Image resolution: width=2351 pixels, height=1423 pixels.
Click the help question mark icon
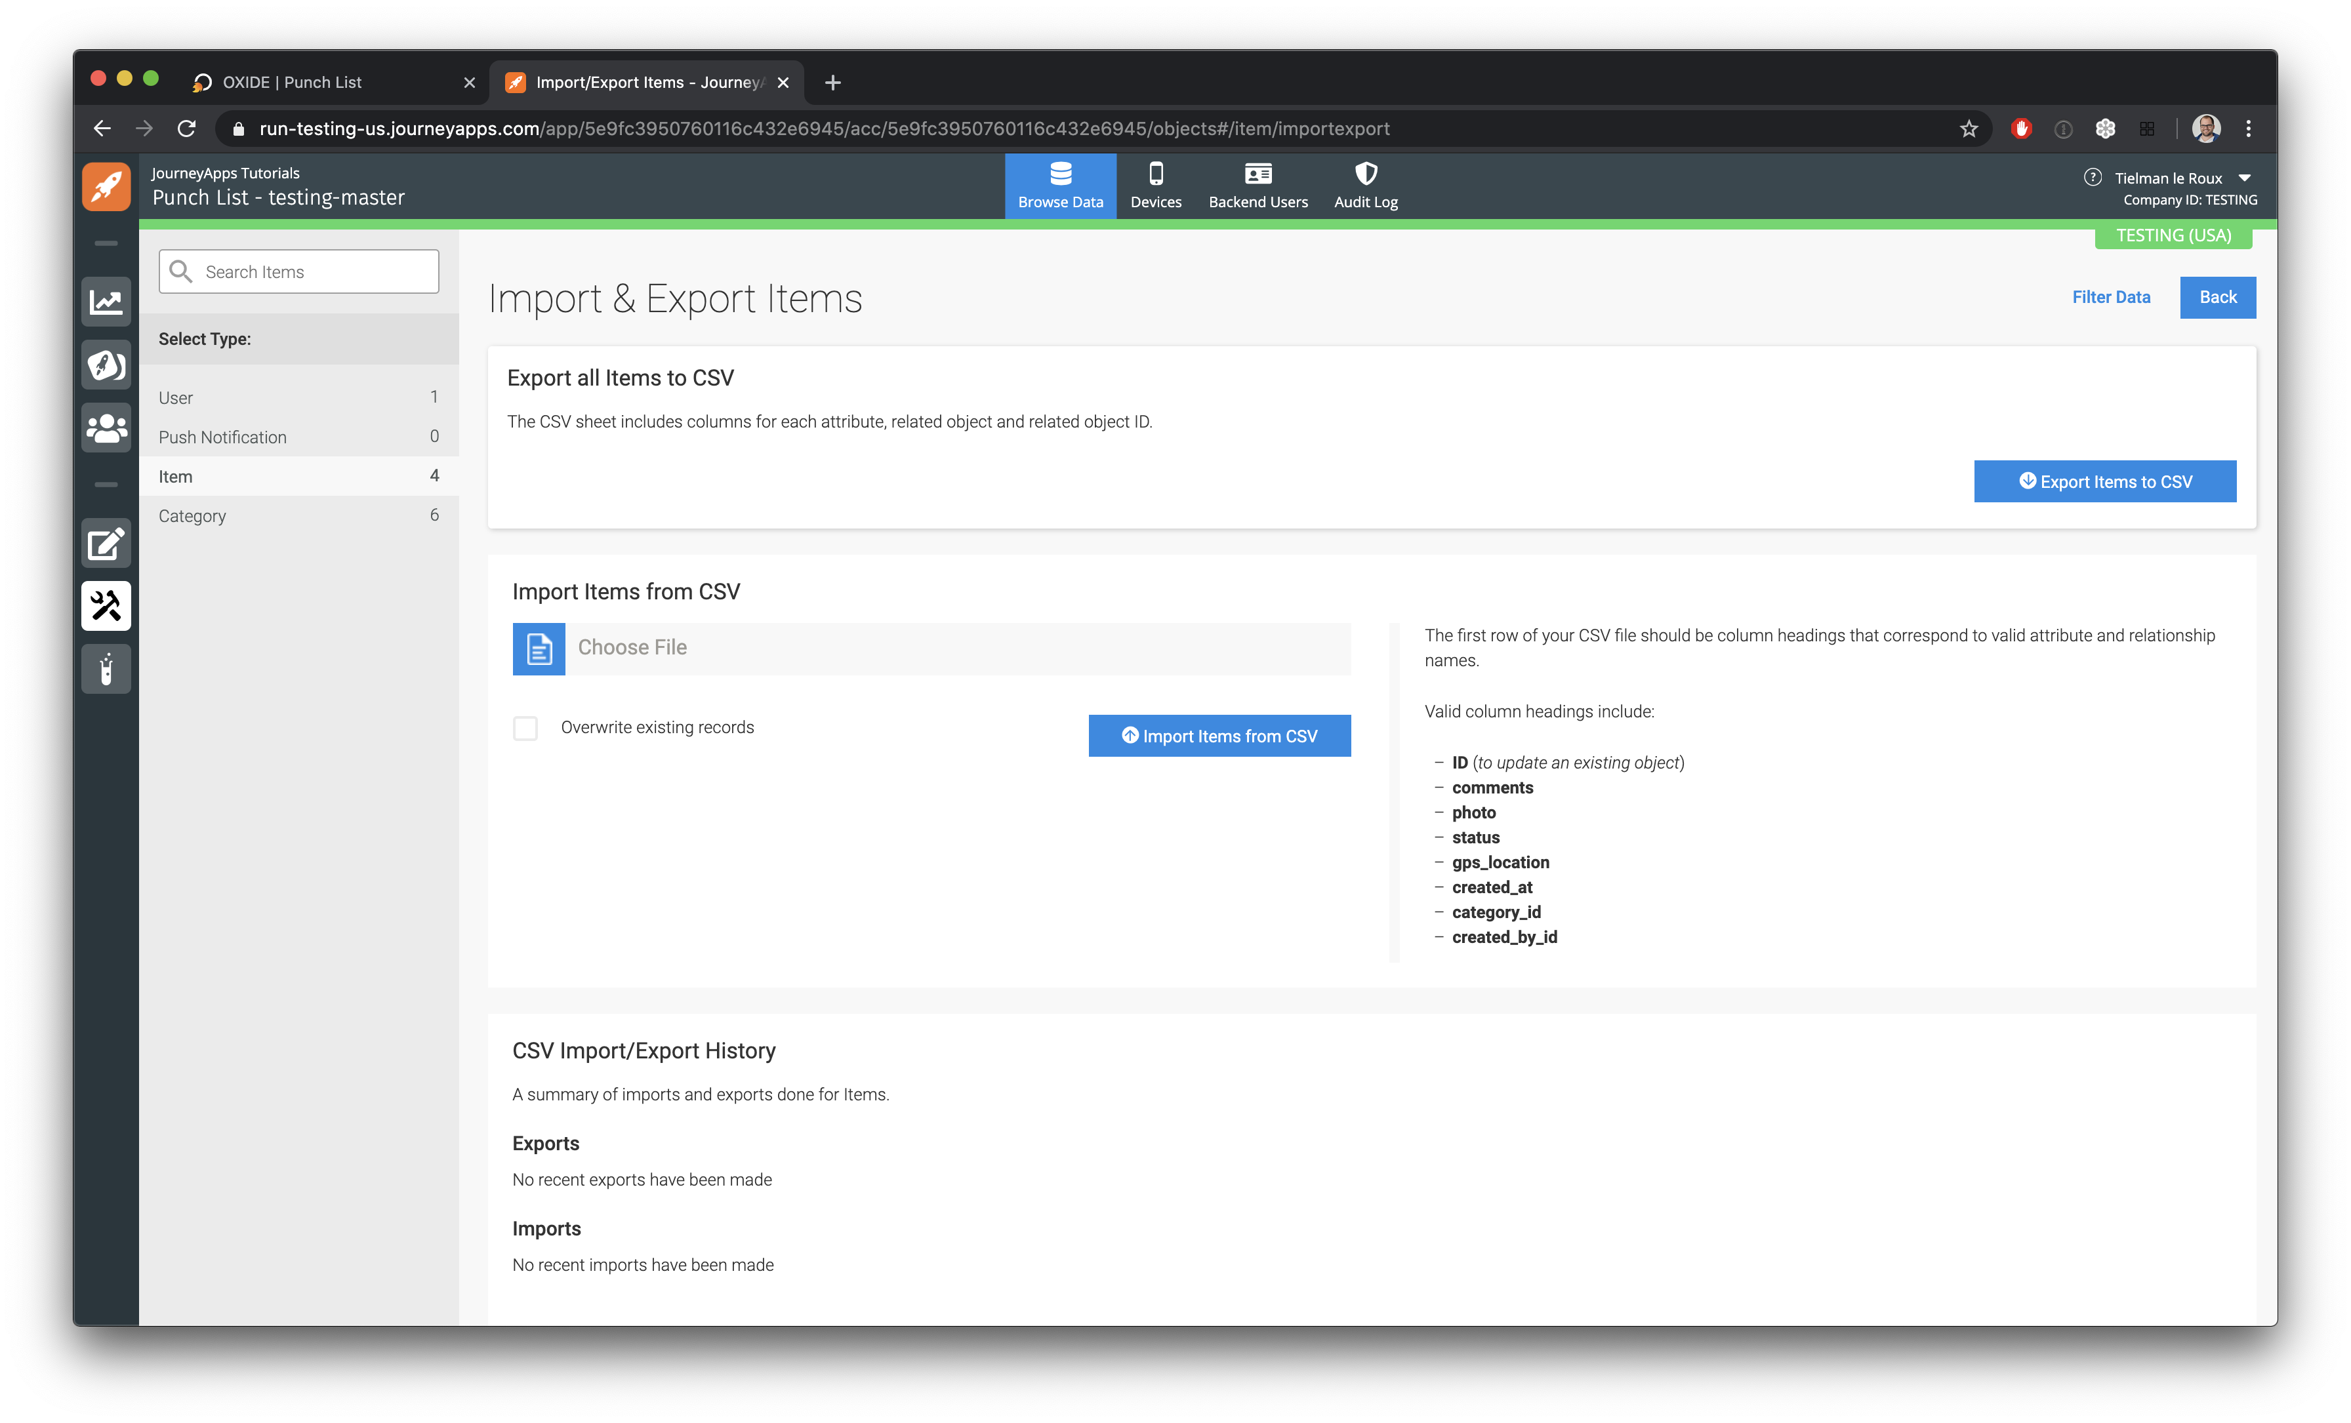click(2093, 178)
